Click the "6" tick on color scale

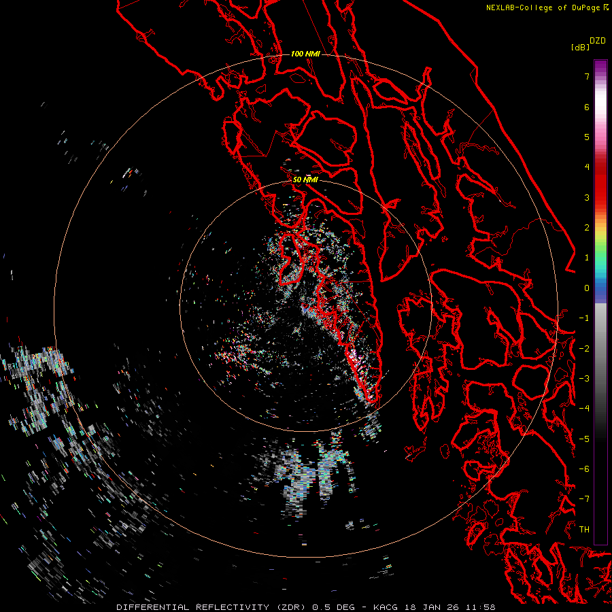(x=587, y=107)
